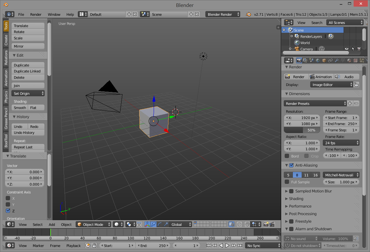Image resolution: width=370 pixels, height=252 pixels.
Task: Toggle the 3D manipulator widget icon
Action: click(x=147, y=224)
